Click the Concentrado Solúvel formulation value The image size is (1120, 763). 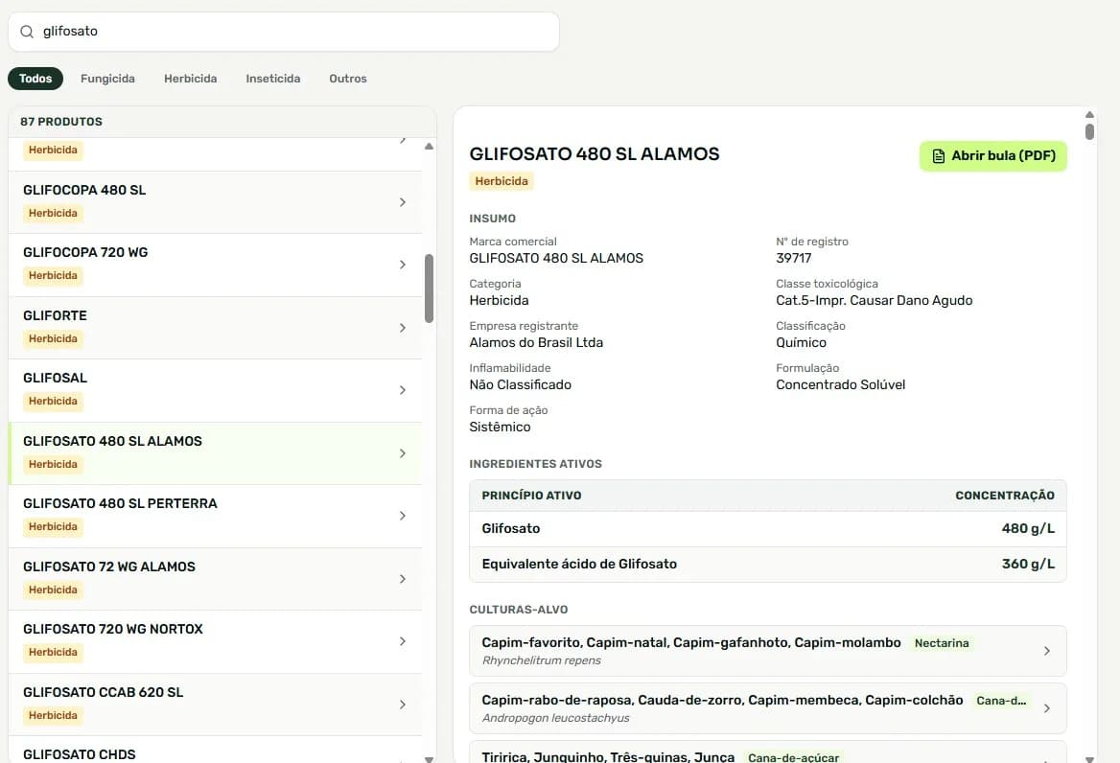pyautogui.click(x=841, y=384)
